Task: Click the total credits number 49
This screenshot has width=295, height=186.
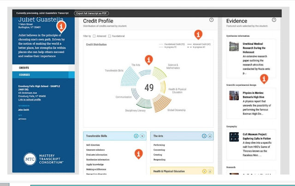Action: coord(149,87)
